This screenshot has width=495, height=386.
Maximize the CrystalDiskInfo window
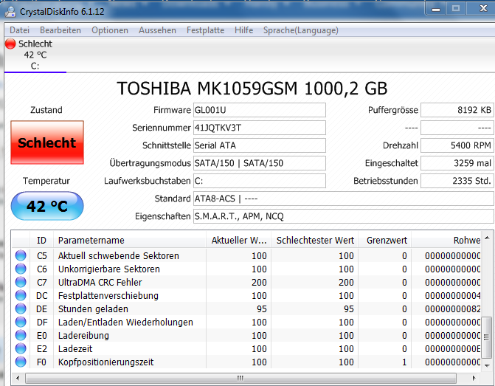(x=456, y=9)
